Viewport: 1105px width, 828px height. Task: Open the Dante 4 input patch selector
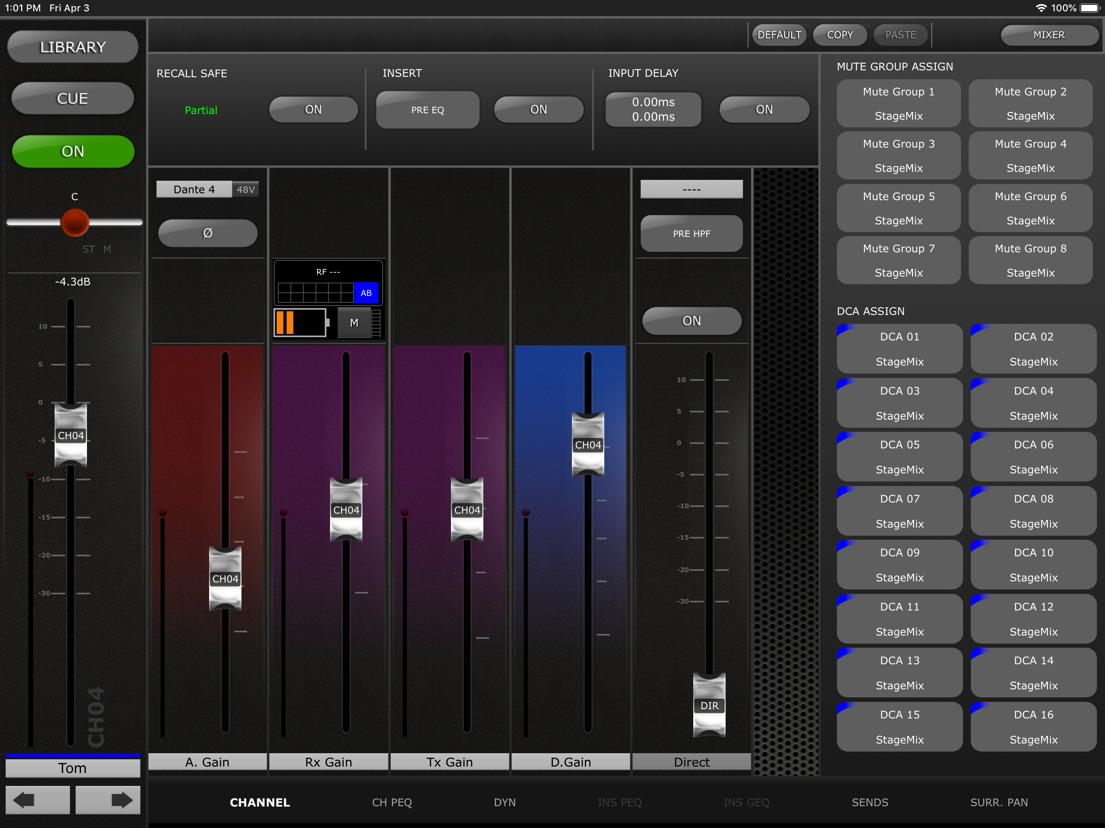click(x=194, y=190)
